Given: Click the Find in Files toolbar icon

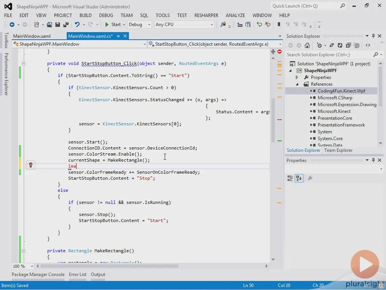Looking at the screenshot, I should click(223, 25).
